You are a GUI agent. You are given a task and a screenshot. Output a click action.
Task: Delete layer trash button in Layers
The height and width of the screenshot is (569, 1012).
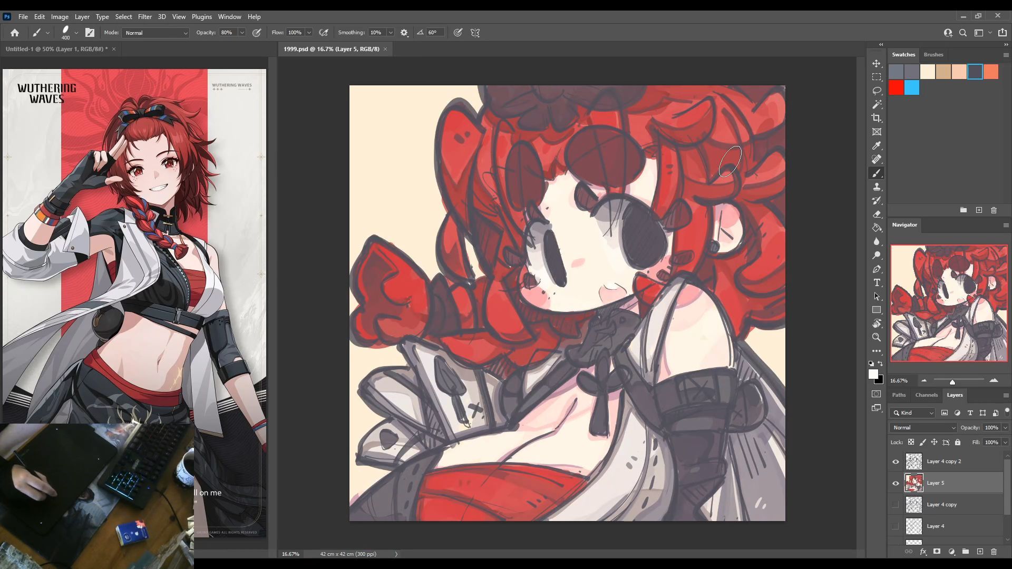(994, 552)
